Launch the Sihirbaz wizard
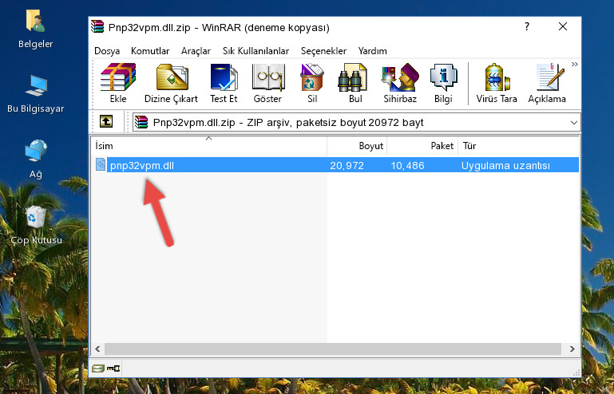Image resolution: width=614 pixels, height=394 pixels. click(x=400, y=83)
